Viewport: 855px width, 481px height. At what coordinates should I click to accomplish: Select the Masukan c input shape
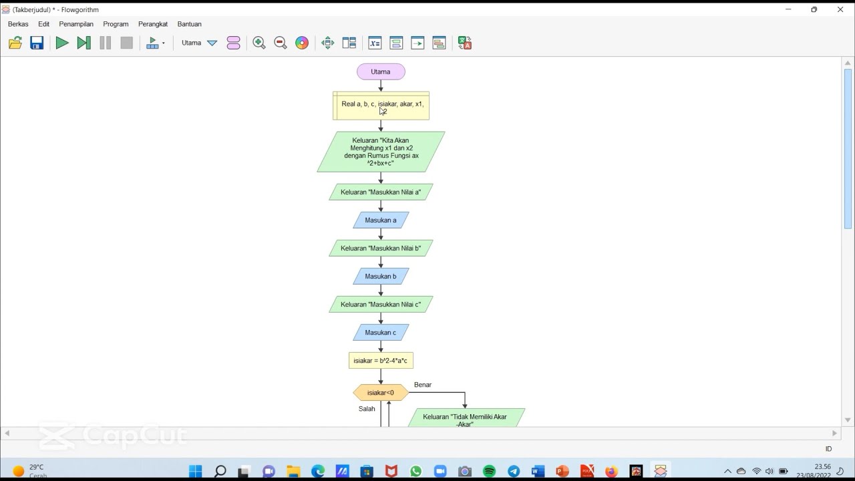coord(381,333)
